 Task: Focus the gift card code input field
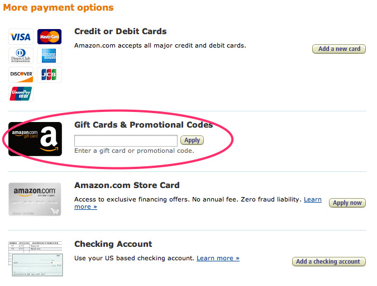126,140
